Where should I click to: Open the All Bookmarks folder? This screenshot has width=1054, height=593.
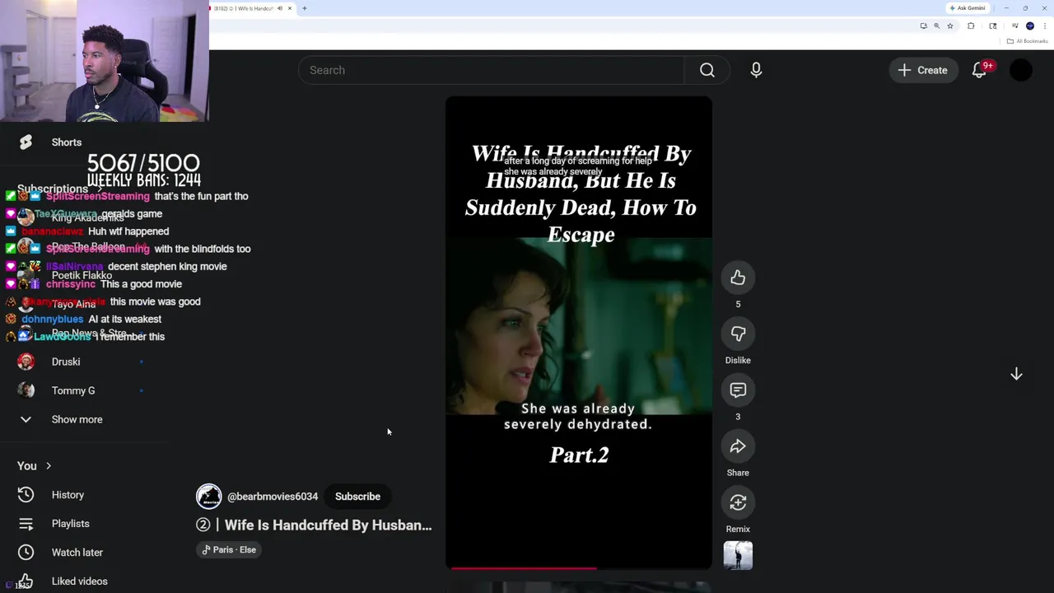(x=1027, y=41)
